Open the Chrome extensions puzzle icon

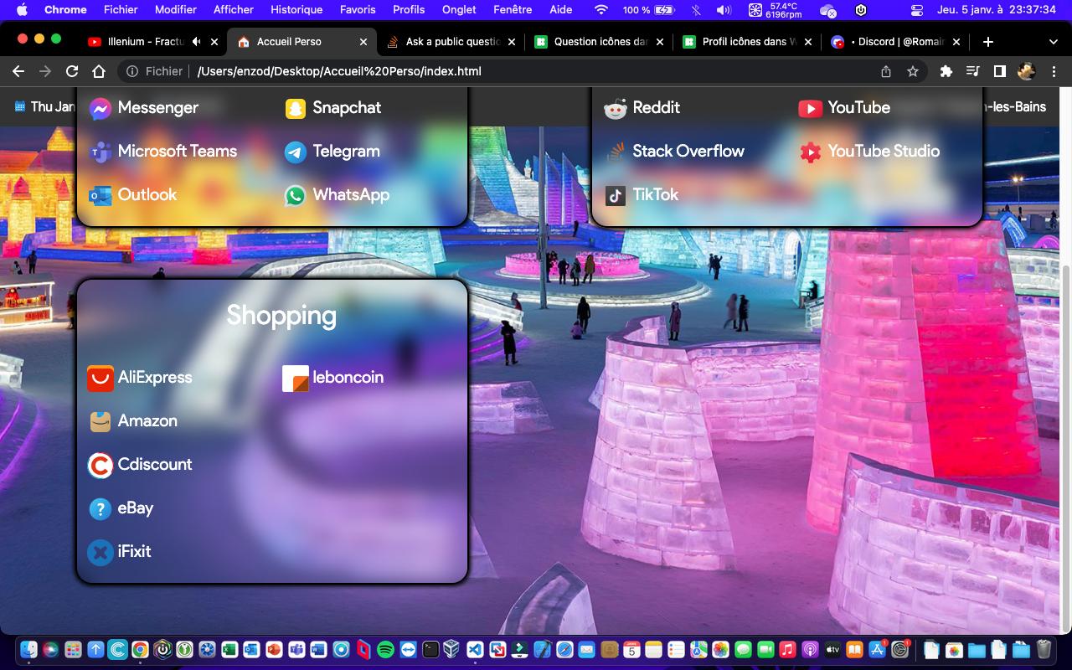[x=946, y=71]
